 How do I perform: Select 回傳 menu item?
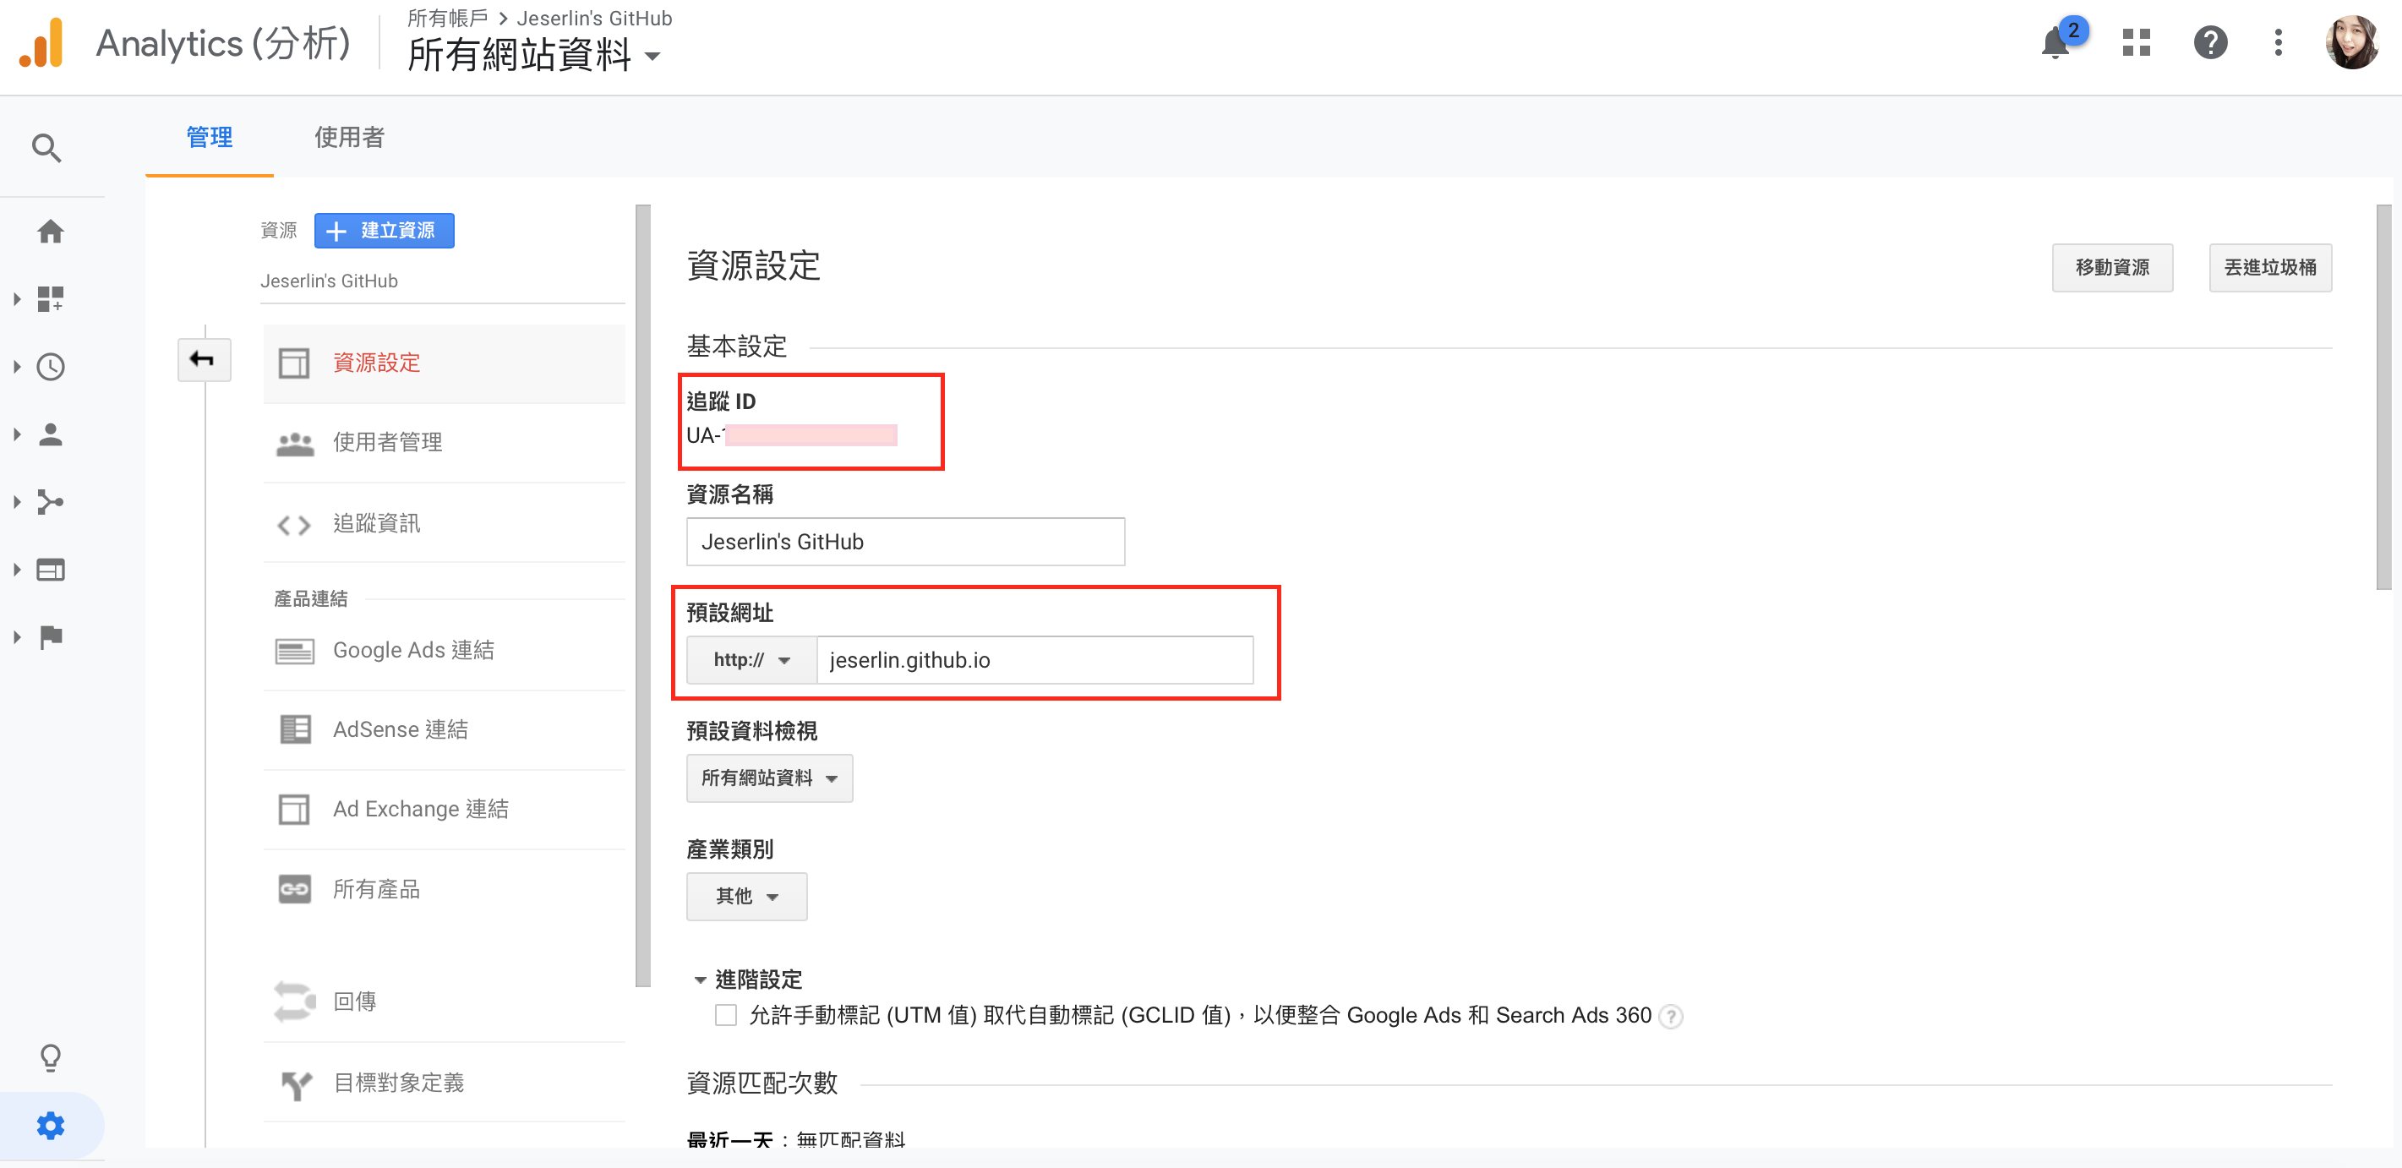click(x=445, y=1002)
